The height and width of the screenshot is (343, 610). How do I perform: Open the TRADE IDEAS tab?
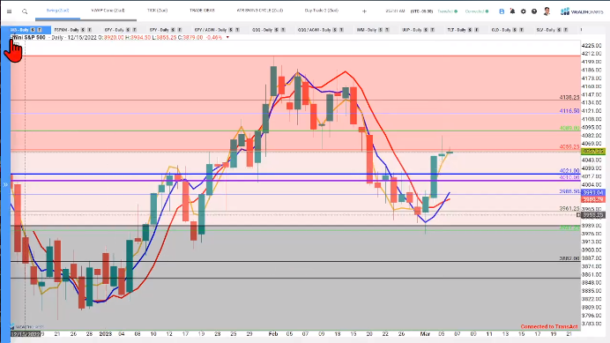coord(202,11)
